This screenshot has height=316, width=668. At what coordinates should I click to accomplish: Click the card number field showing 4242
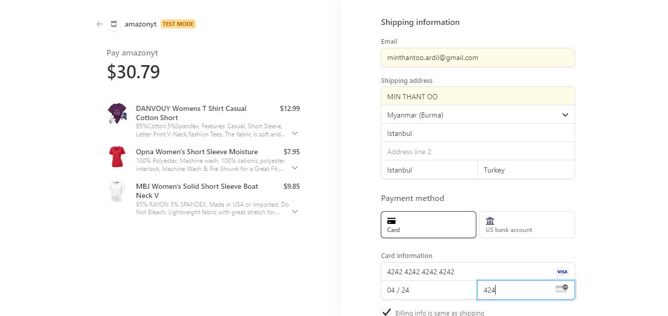tap(478, 272)
